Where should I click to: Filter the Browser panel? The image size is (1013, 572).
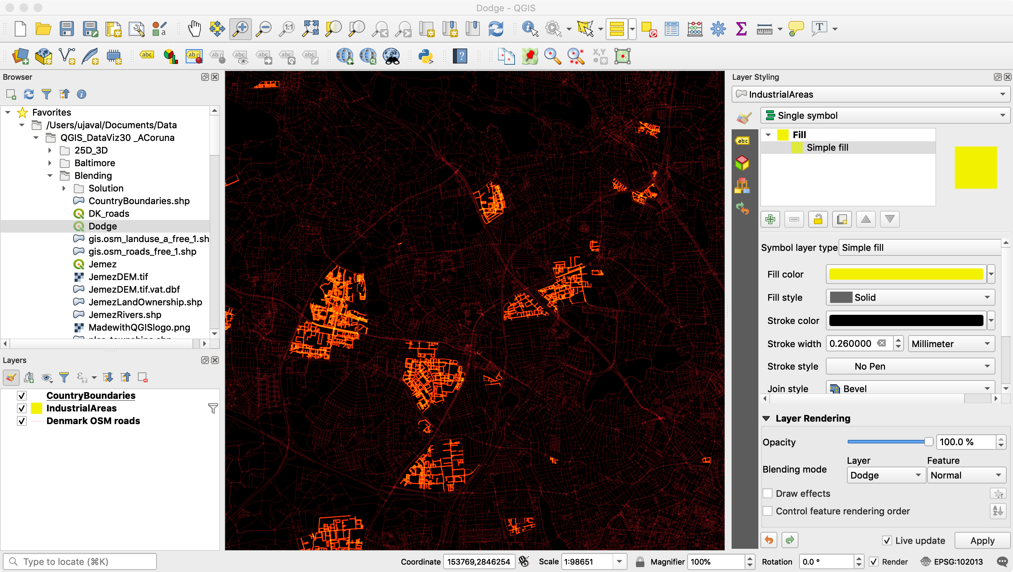(46, 94)
